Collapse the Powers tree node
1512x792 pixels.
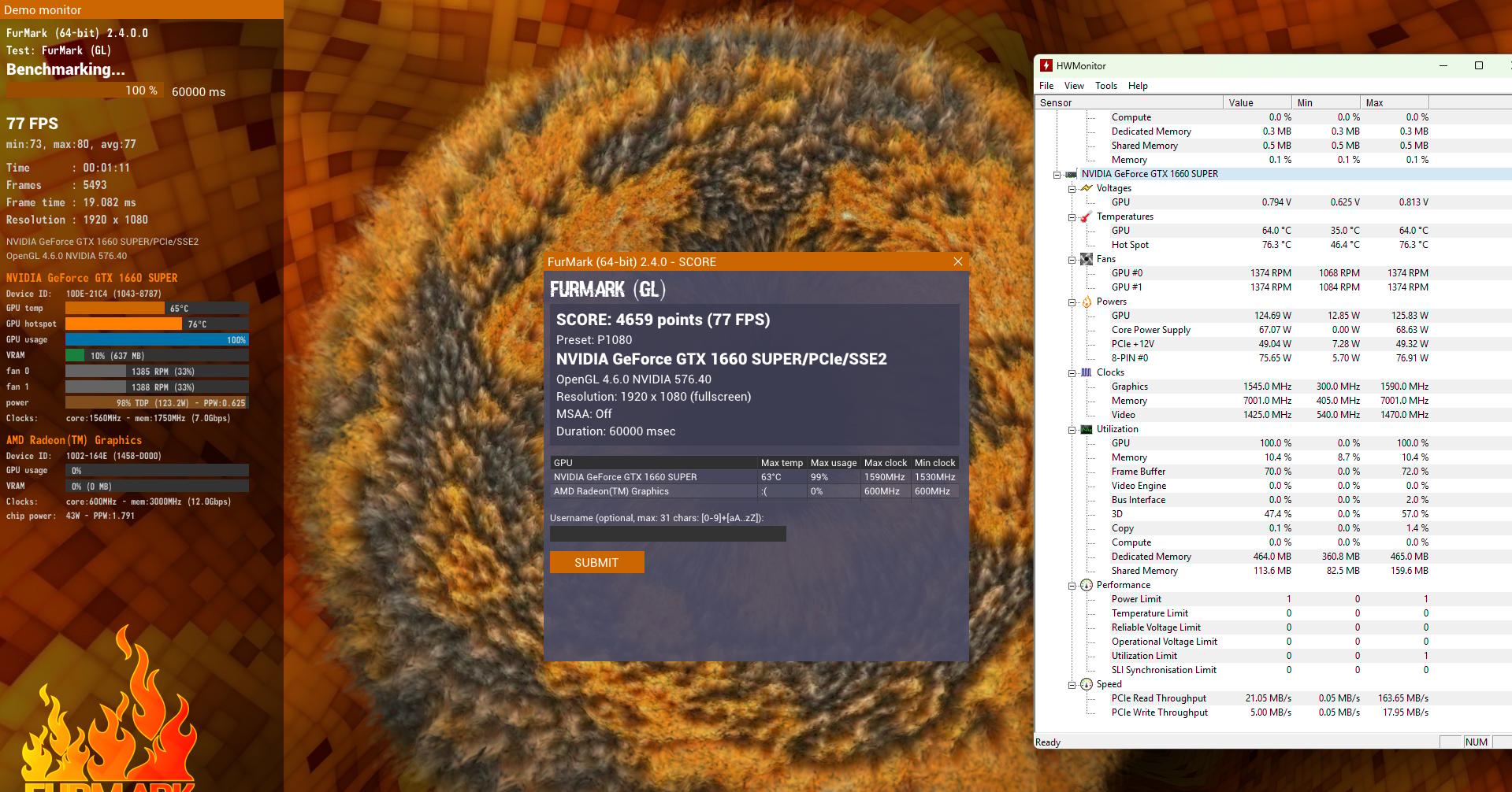pos(1072,302)
